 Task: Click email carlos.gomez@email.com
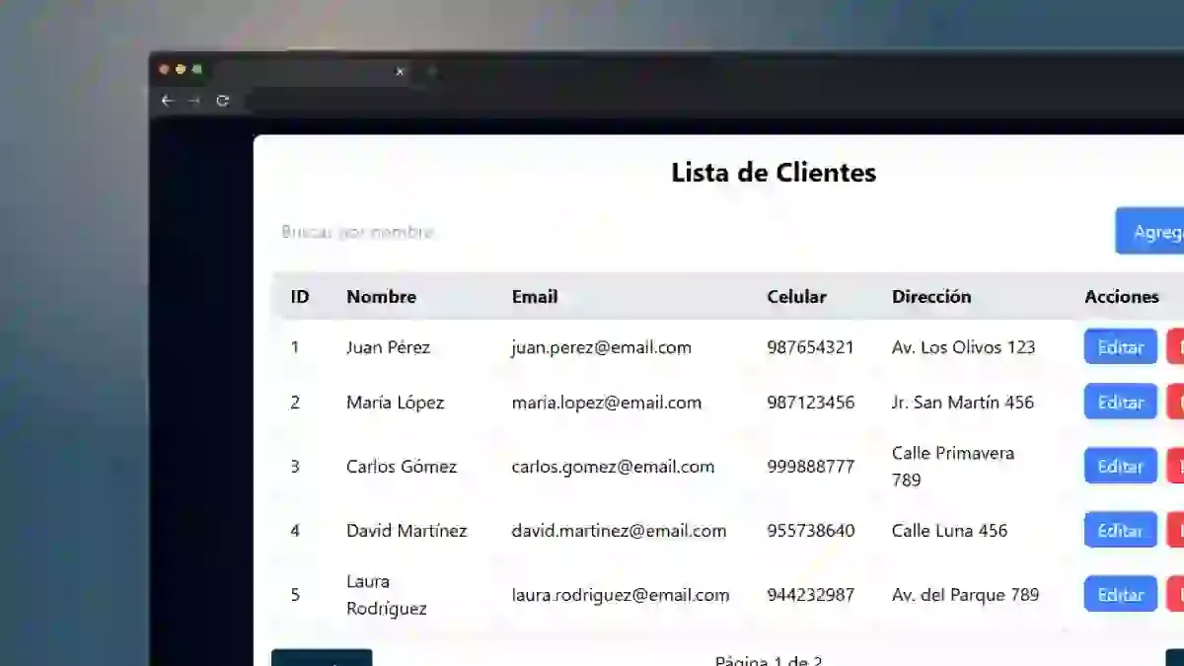613,467
